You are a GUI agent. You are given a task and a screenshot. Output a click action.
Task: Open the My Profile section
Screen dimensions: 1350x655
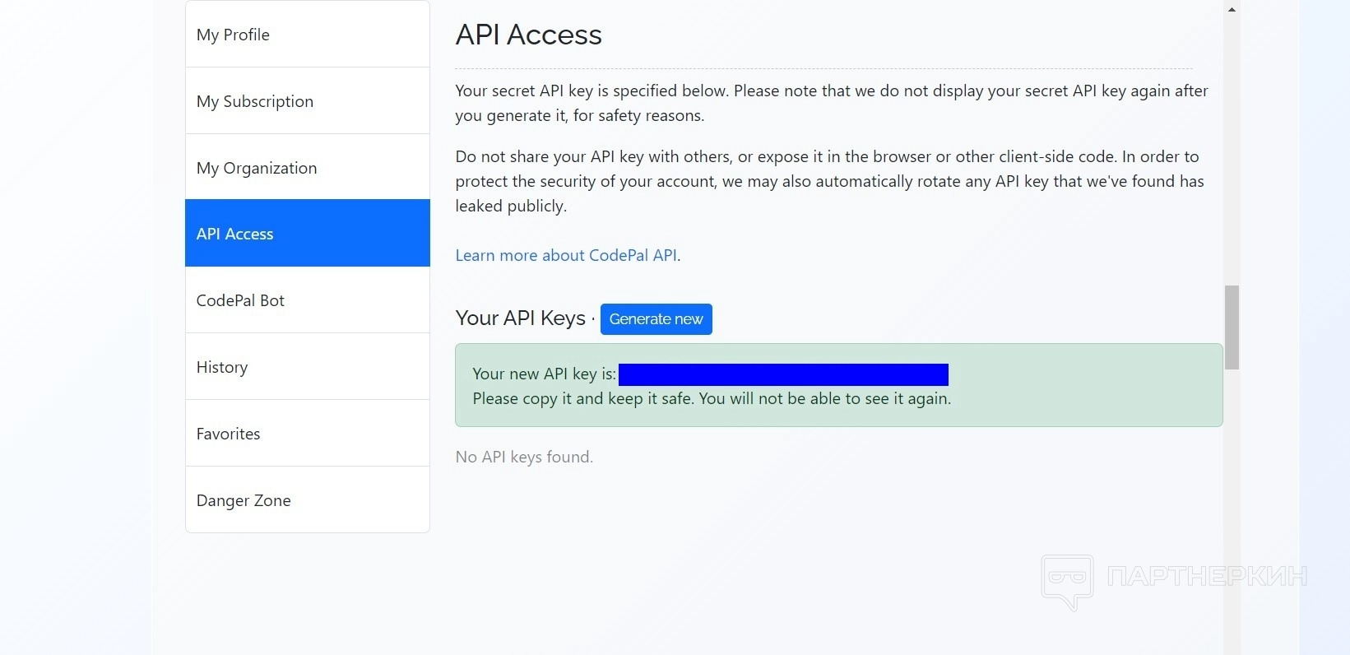(x=308, y=35)
